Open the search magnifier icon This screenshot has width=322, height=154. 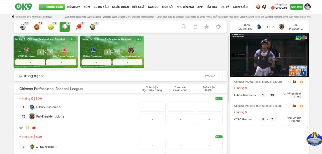[184, 27]
